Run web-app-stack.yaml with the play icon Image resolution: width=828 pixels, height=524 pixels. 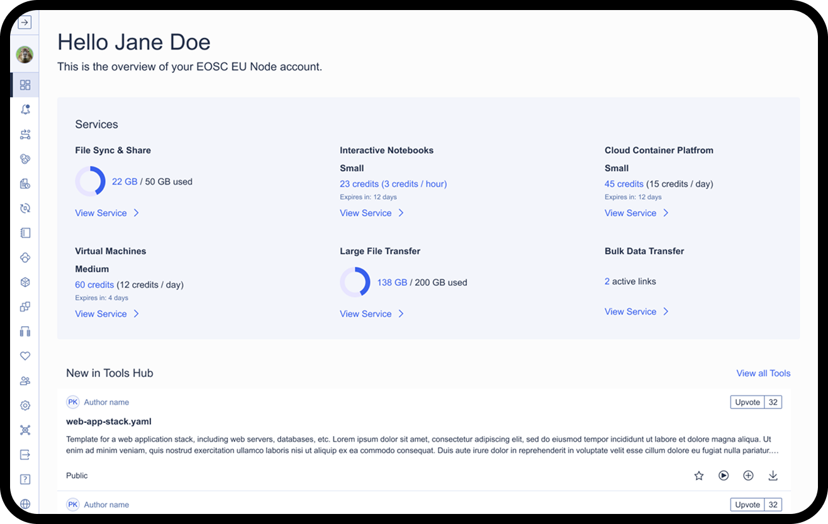tap(724, 476)
